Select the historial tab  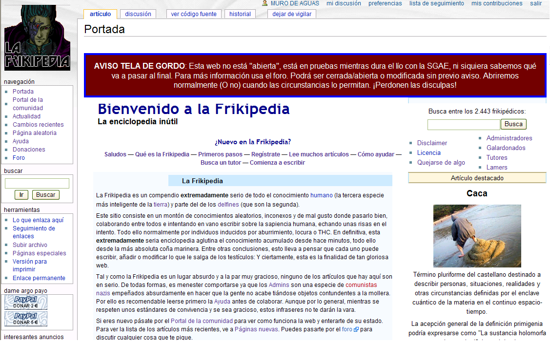point(240,14)
